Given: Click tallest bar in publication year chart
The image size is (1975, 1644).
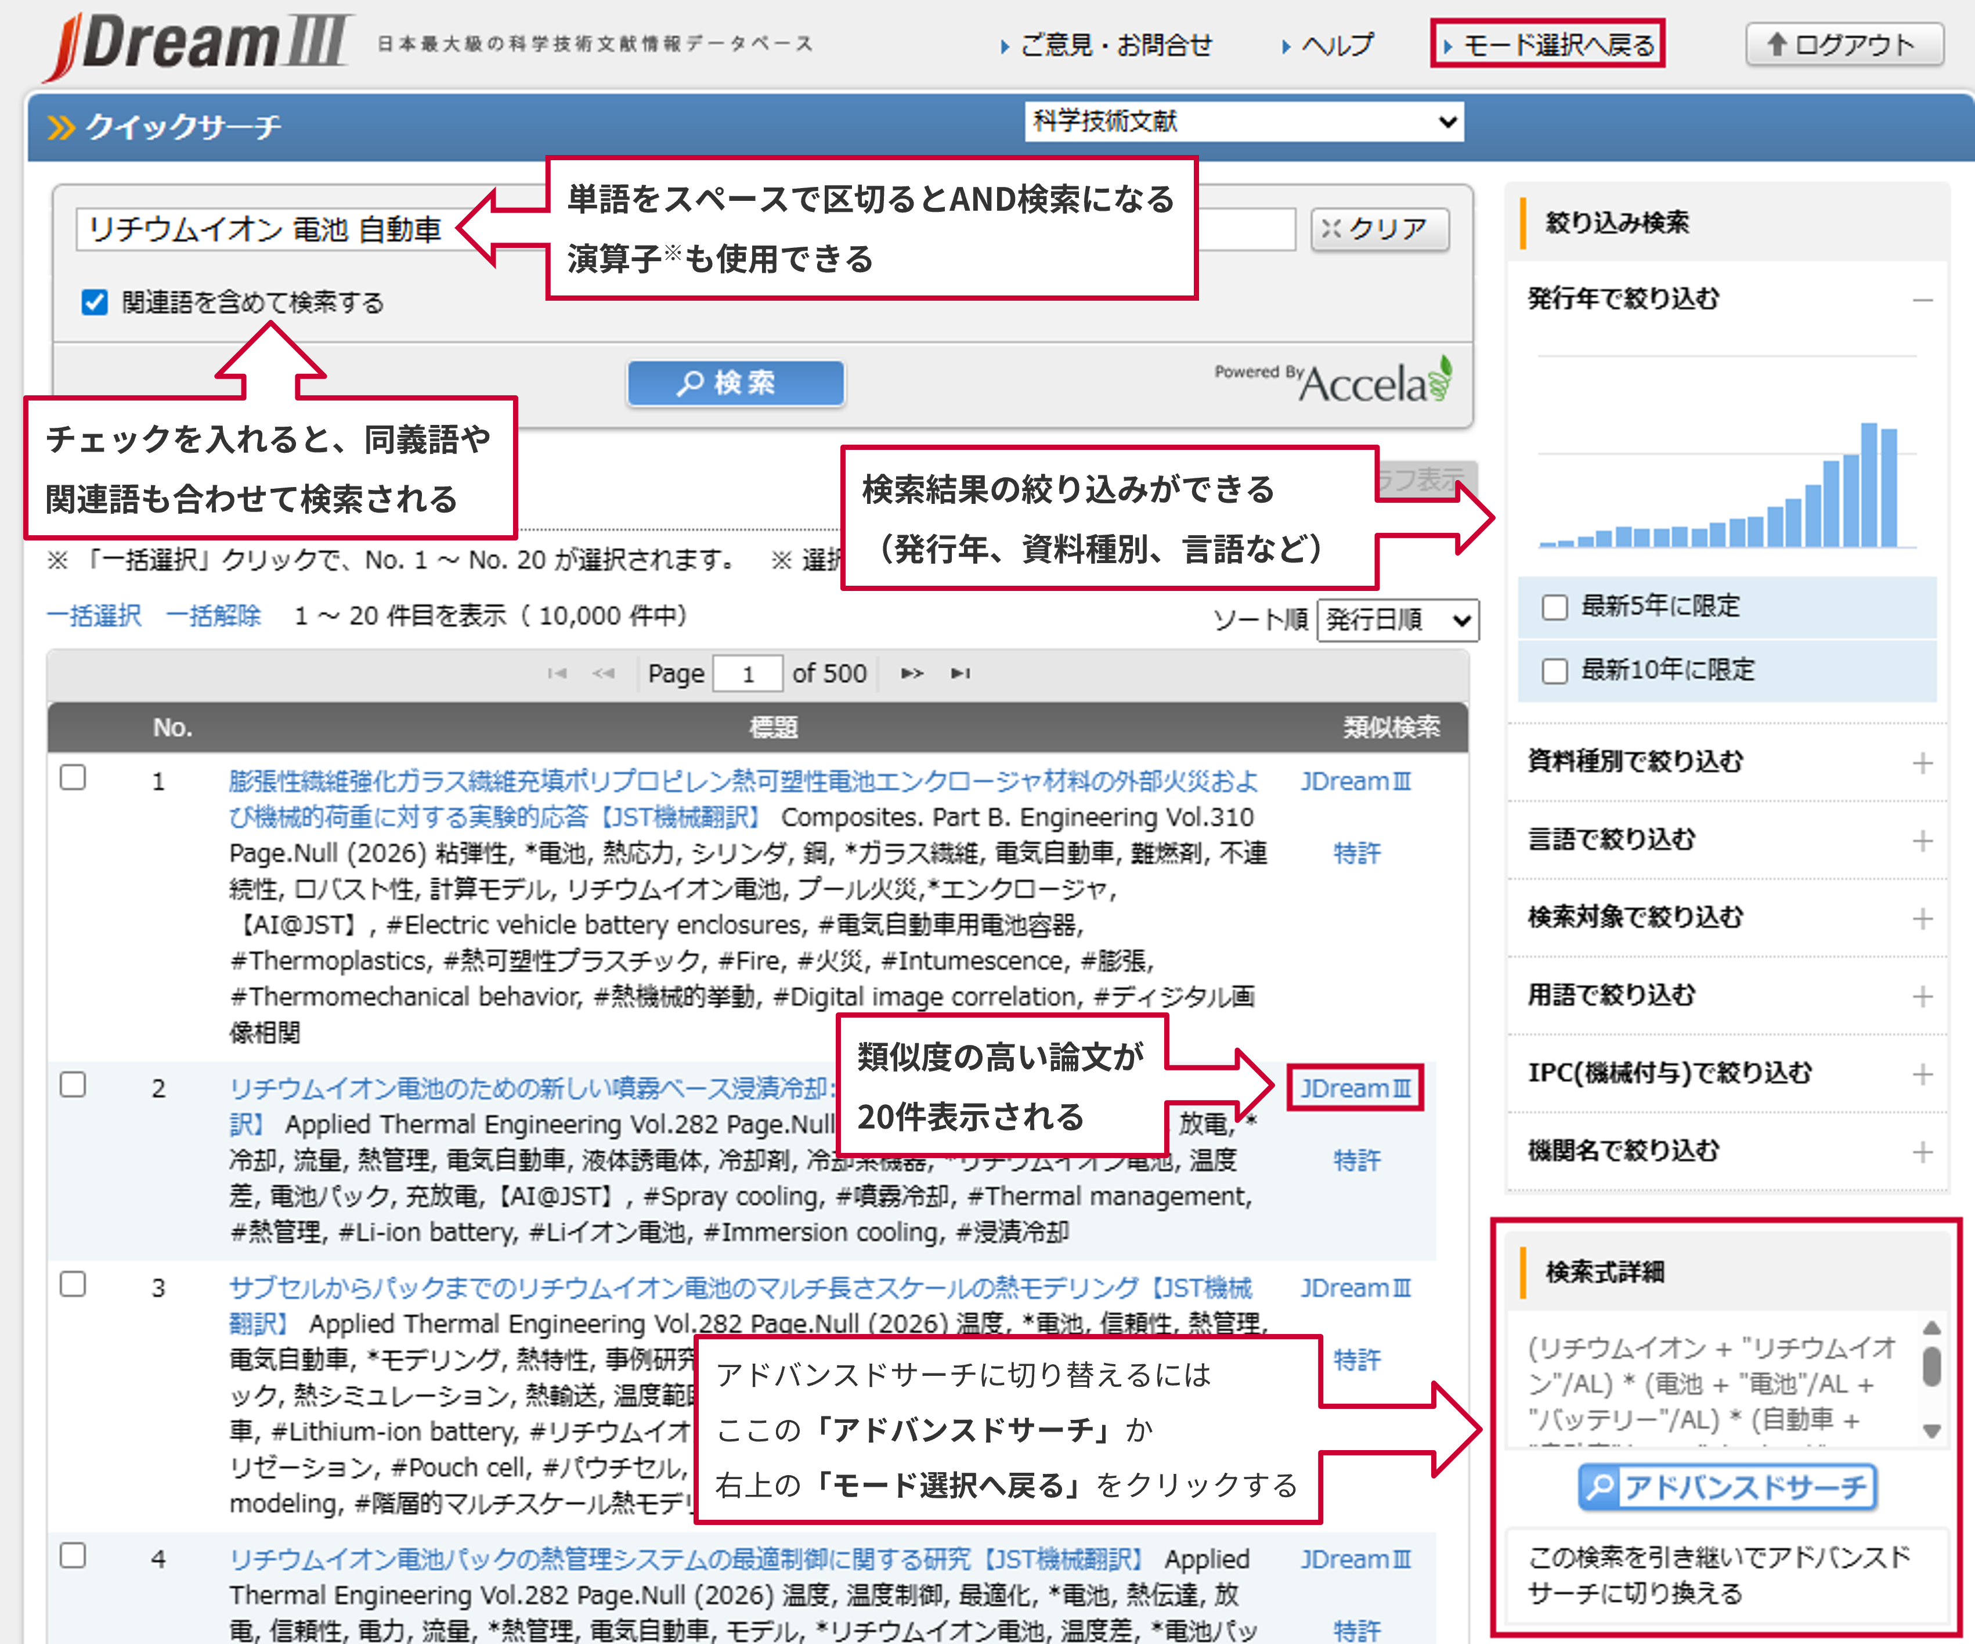Looking at the screenshot, I should (1869, 484).
